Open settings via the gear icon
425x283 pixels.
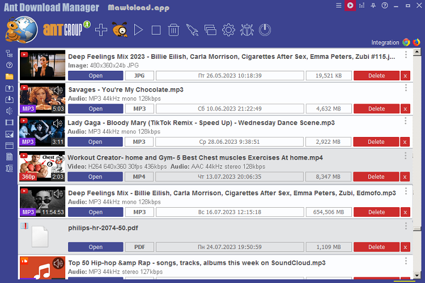[x=228, y=30]
